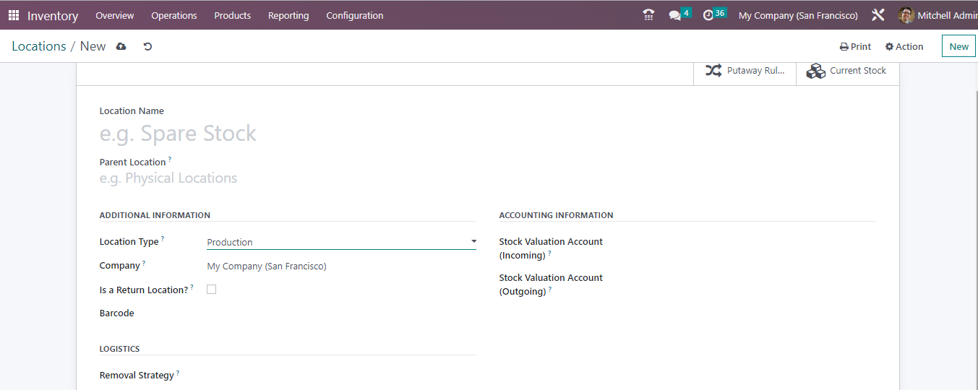
Task: Click the wrench debug tools icon
Action: click(878, 15)
